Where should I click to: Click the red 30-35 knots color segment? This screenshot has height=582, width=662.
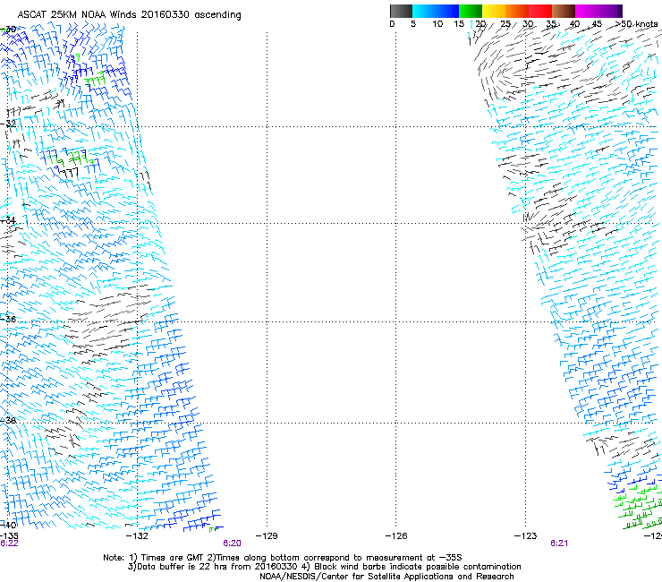(540, 11)
